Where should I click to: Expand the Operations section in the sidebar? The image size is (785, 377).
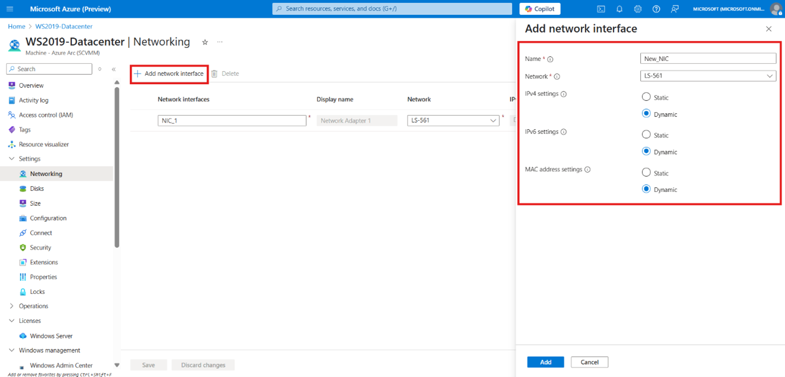click(12, 306)
